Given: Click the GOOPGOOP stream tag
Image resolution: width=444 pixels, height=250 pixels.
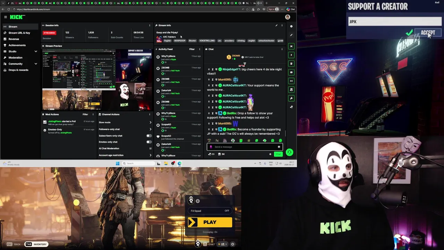Looking at the screenshot, I should pyautogui.click(x=180, y=41).
